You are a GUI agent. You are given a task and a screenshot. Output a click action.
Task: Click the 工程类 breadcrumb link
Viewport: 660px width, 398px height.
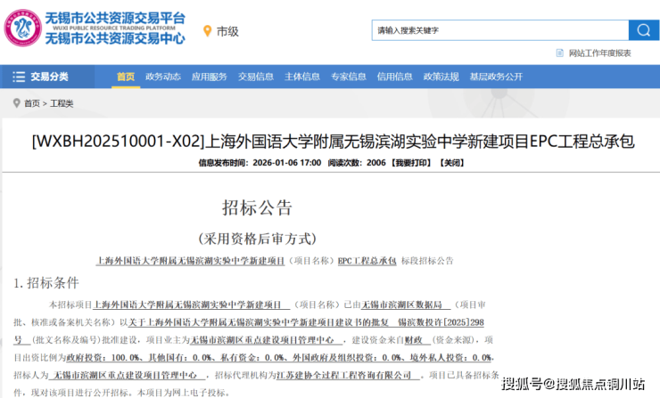point(62,103)
